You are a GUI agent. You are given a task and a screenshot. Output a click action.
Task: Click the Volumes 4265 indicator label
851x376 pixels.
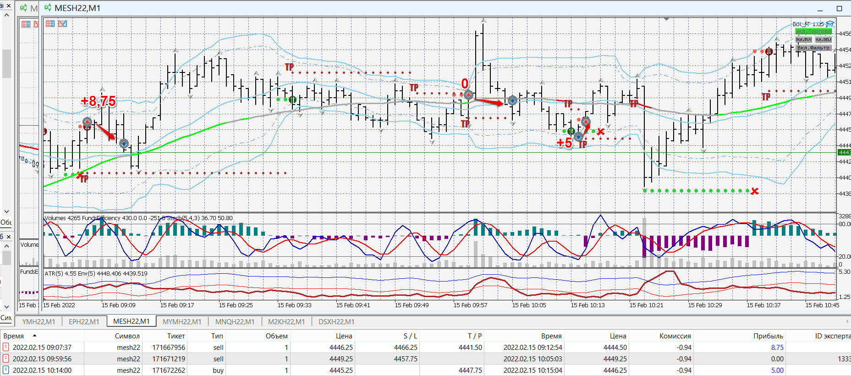point(63,218)
